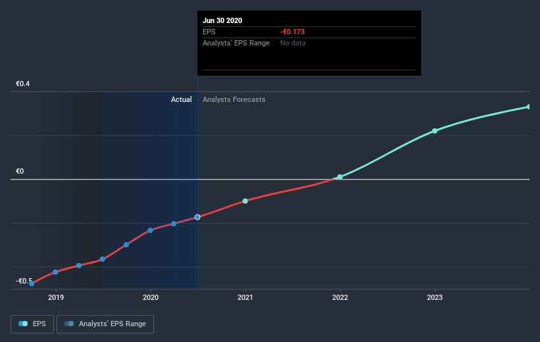Click the 'No data' tooltip value

pyautogui.click(x=293, y=43)
